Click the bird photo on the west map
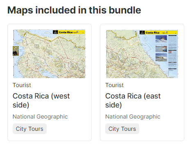 (16, 51)
